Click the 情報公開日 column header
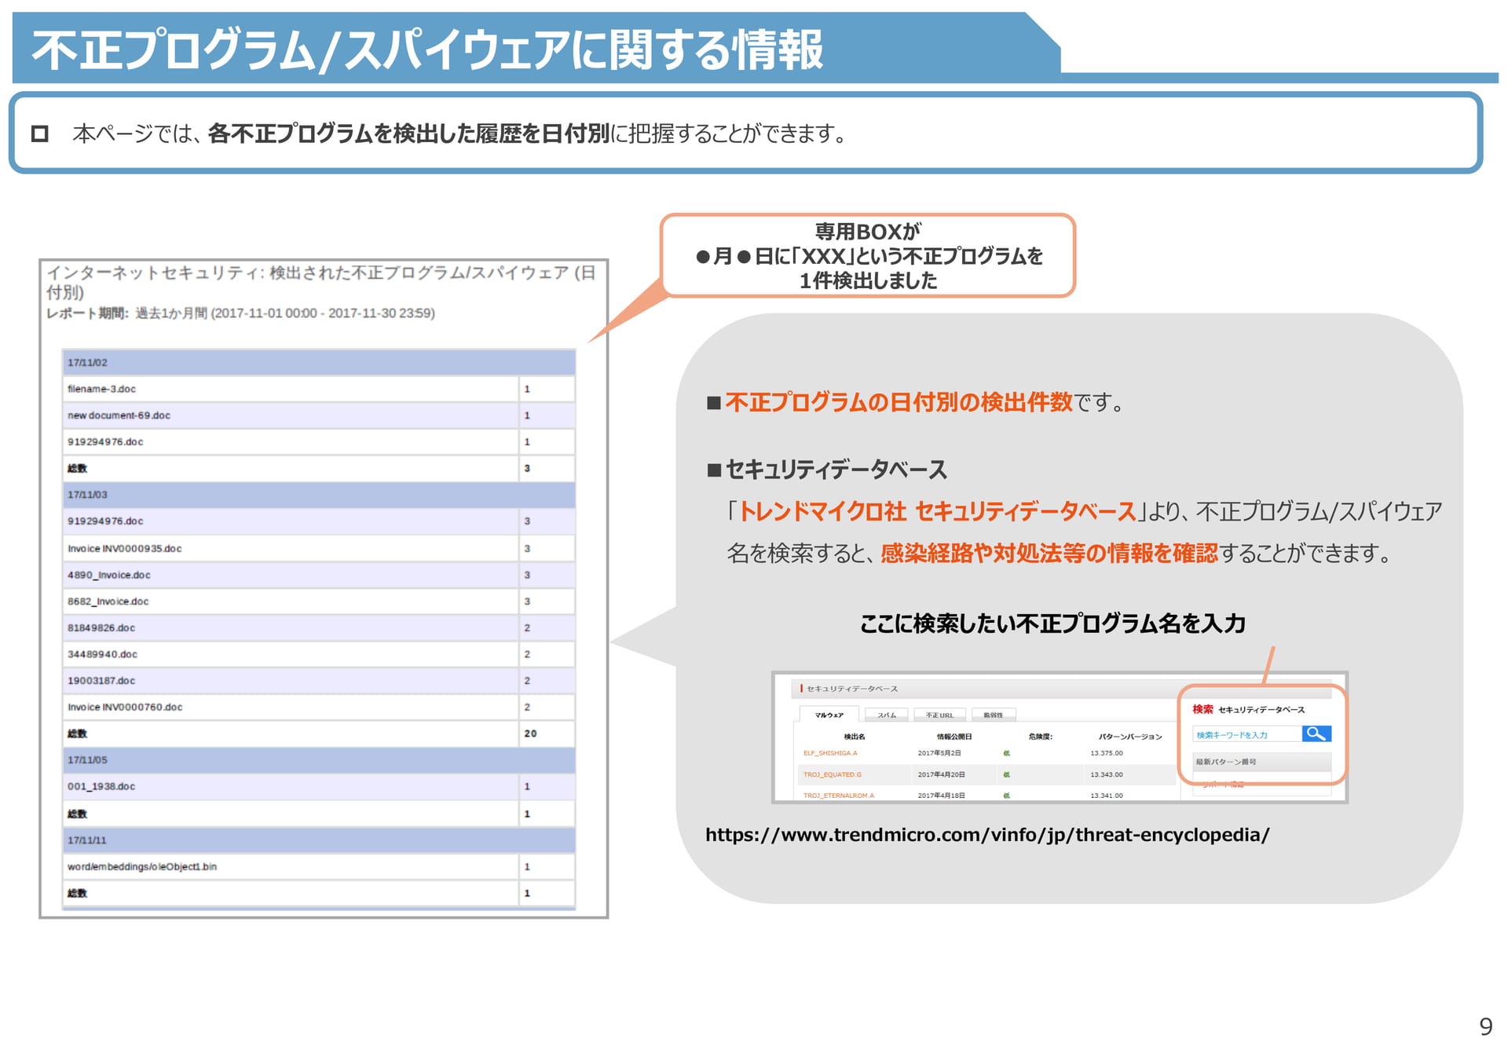Viewport: 1508px width, 1042px height. click(954, 737)
